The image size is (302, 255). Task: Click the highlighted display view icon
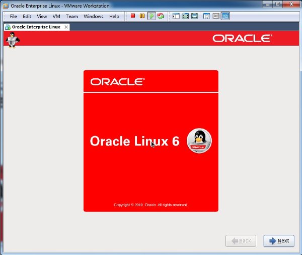click(225, 16)
